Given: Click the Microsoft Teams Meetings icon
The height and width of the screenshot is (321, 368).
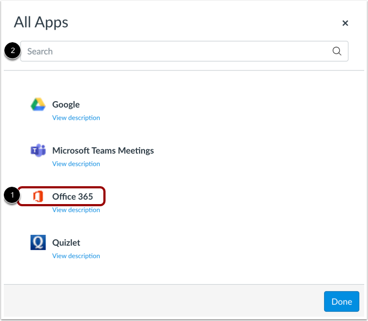Looking at the screenshot, I should coord(38,150).
